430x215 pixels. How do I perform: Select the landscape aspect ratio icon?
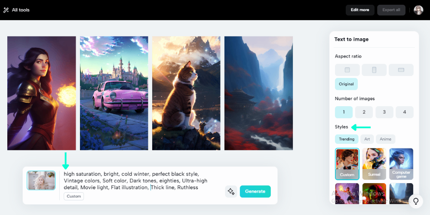(x=401, y=70)
